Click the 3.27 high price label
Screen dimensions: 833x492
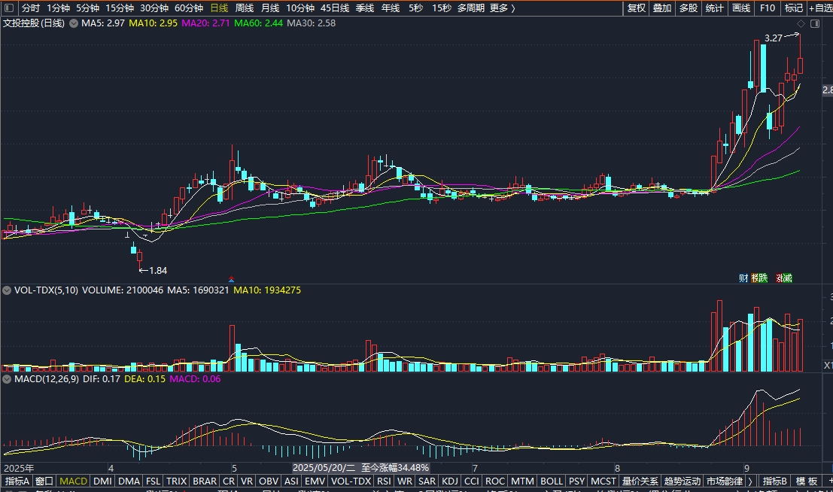(774, 38)
